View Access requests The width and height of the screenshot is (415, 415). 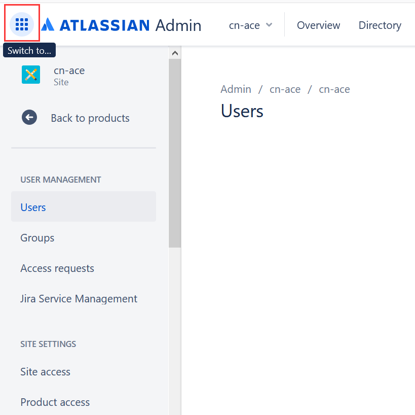pos(57,268)
